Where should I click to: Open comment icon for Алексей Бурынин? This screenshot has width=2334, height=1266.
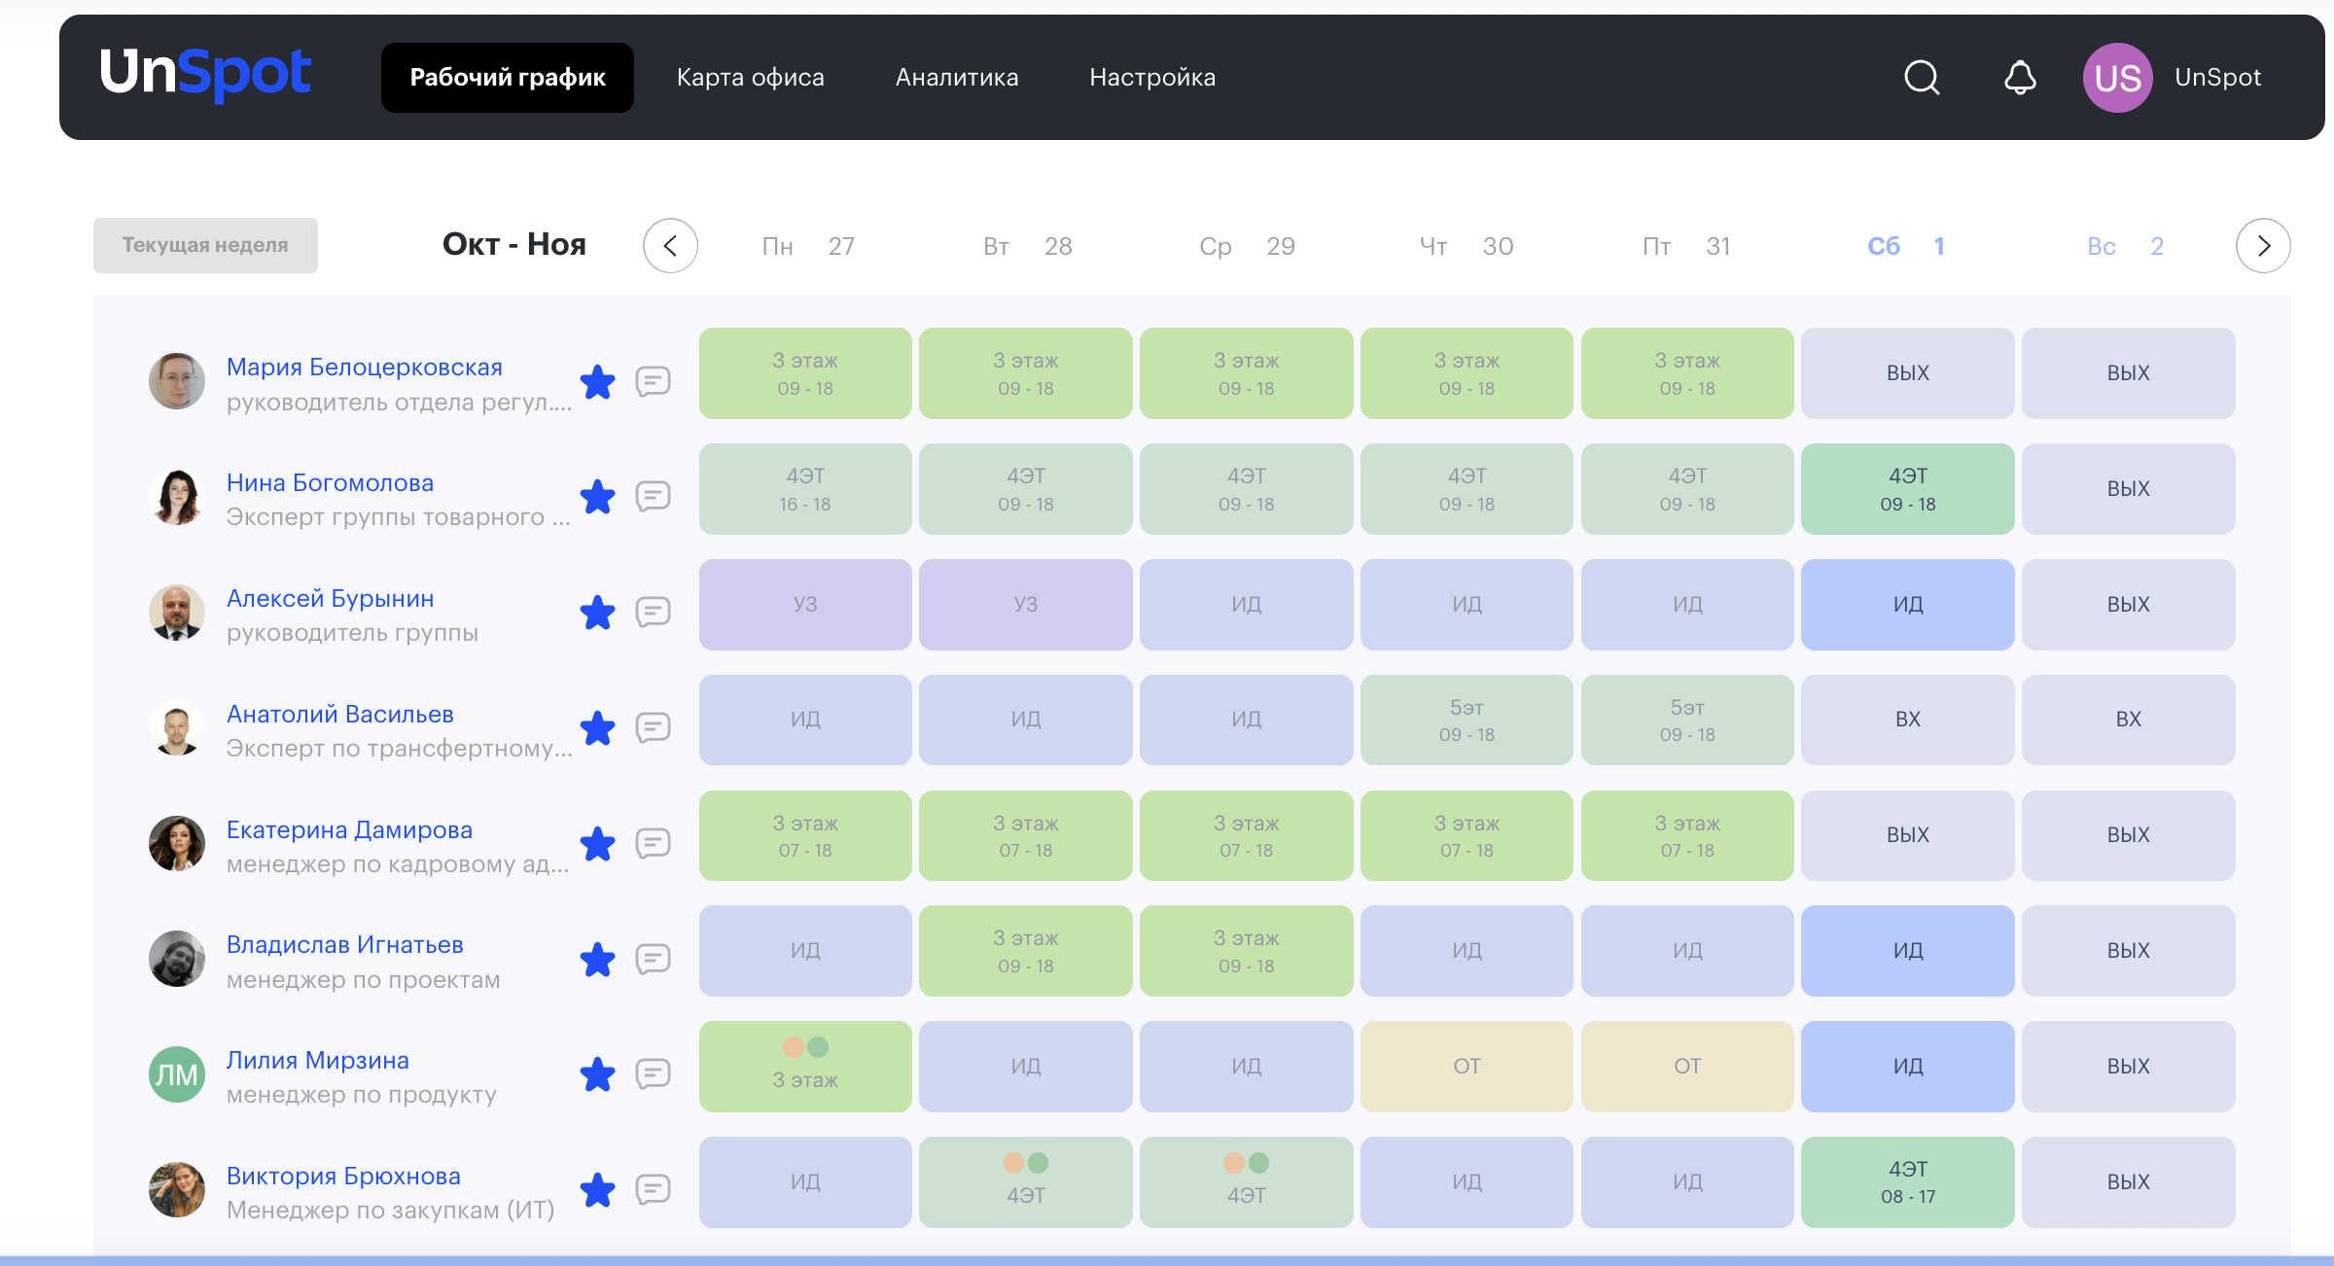pos(653,613)
